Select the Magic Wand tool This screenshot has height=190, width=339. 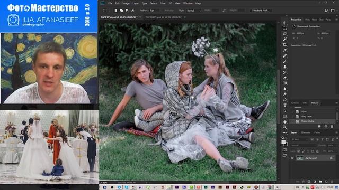pyautogui.click(x=285, y=39)
